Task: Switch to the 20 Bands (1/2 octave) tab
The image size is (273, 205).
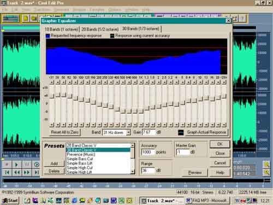Action: (100, 29)
